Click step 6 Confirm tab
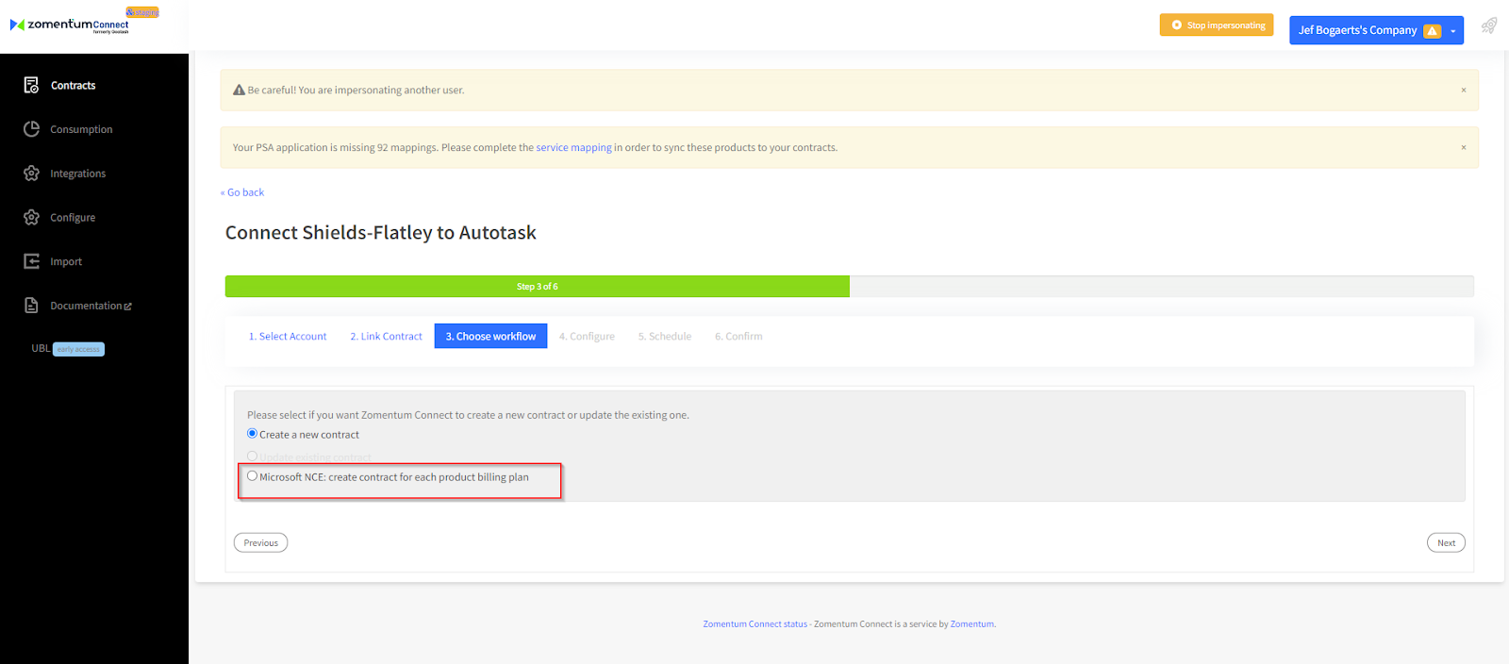The height and width of the screenshot is (664, 1509). [x=738, y=336]
